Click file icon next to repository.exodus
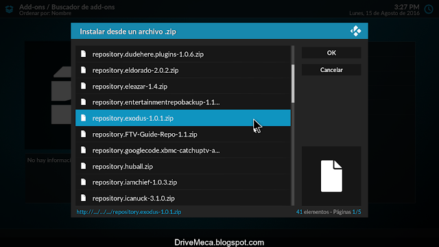 83,118
